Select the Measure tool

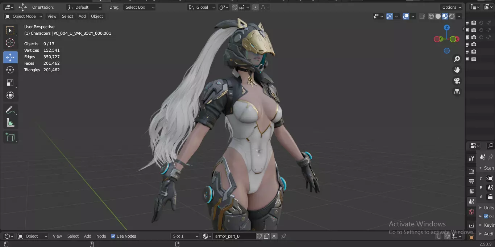coord(11,123)
